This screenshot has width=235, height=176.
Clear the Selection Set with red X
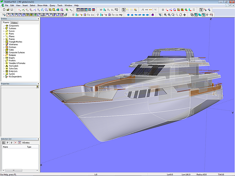coord(15,142)
